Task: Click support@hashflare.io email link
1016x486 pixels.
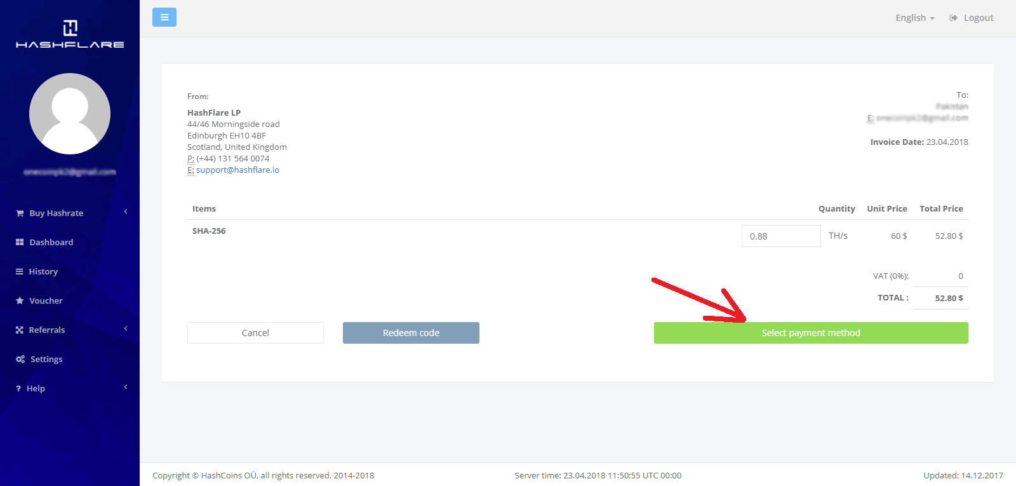Action: 237,170
